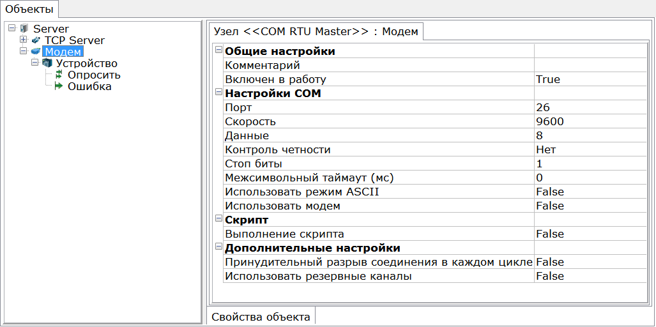Click Межсимвольный таймаут value 0
This screenshot has height=327, width=656.
(x=590, y=178)
